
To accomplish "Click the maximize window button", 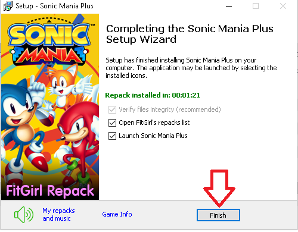I will tap(256, 6).
